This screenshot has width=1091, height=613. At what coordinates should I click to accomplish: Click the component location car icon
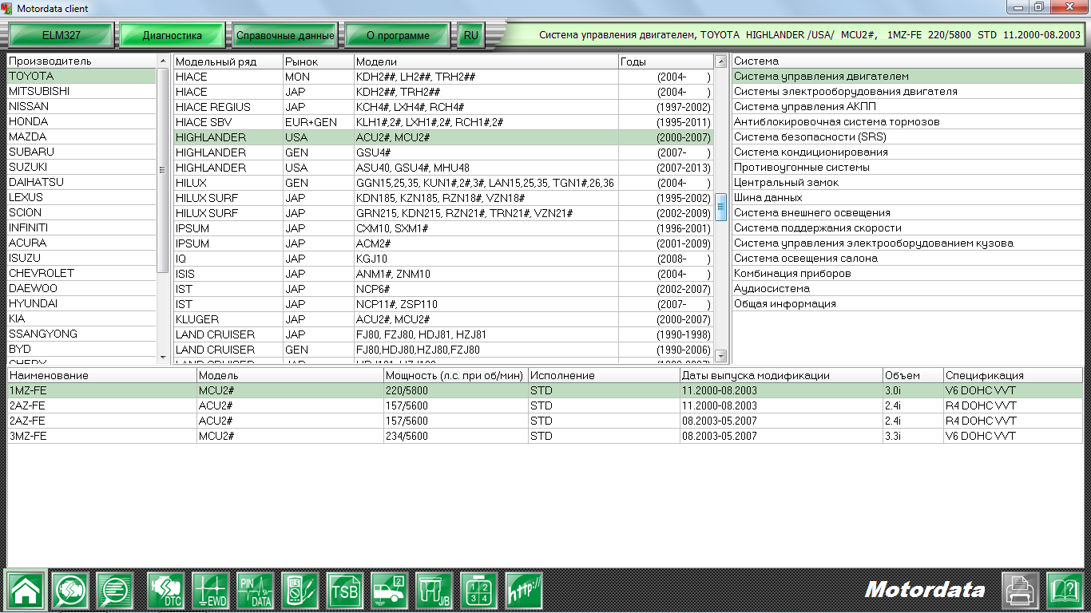(388, 591)
